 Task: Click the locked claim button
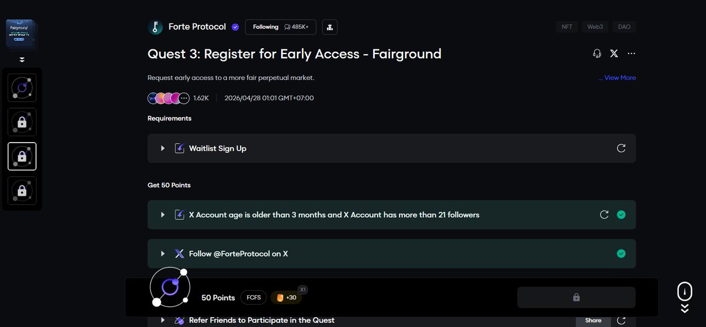coord(577,298)
